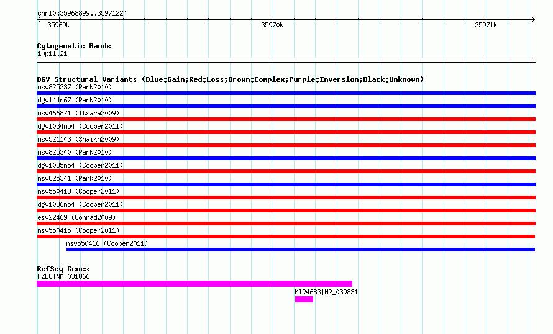The height and width of the screenshot is (334, 553).
Task: Select the red bar under dgv1036n54
Action: click(286, 210)
